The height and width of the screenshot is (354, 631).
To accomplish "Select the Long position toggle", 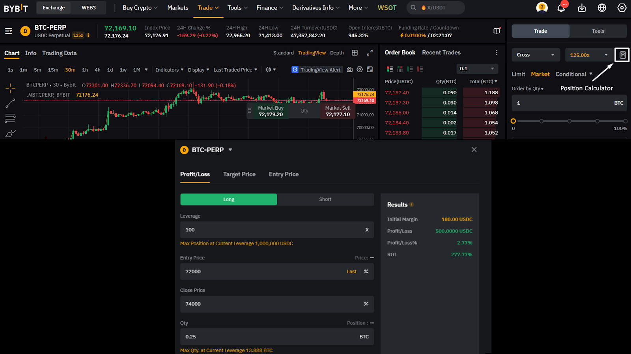I will click(229, 199).
